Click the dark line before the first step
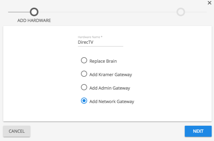The image size is (214, 141). click(x=18, y=12)
